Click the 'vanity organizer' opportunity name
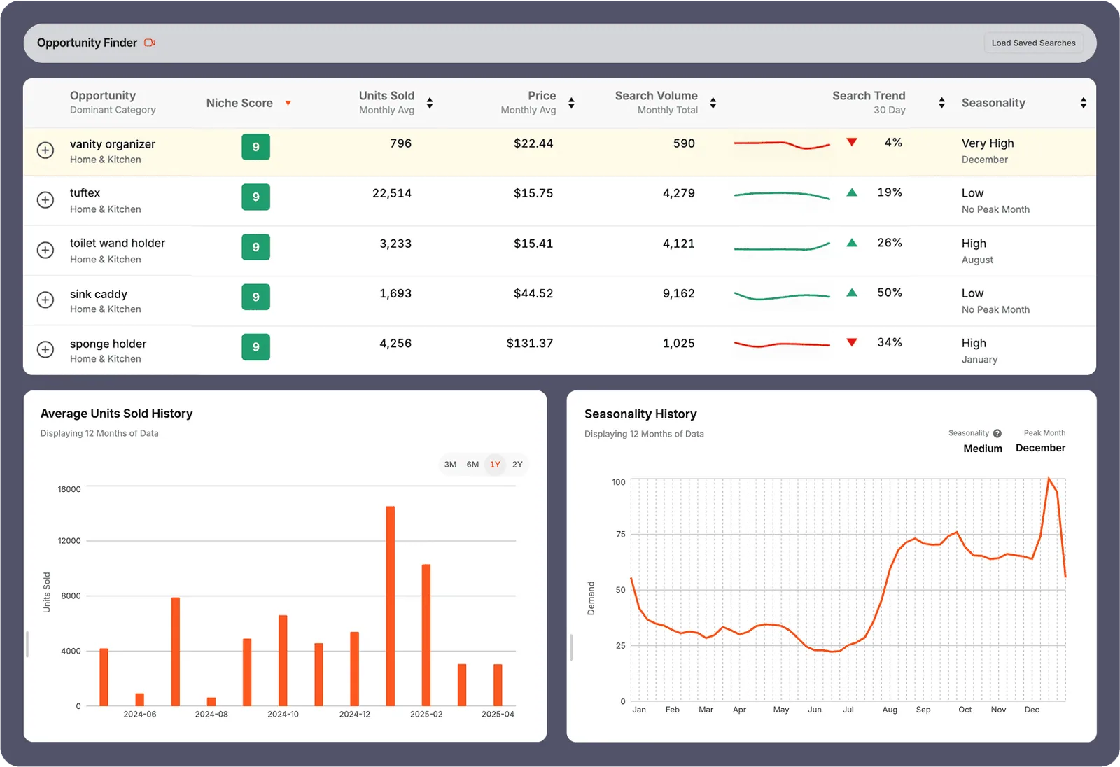 (x=113, y=144)
